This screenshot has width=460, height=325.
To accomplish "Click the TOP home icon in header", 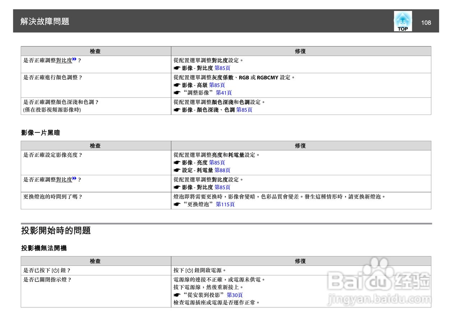I will coord(403,21).
